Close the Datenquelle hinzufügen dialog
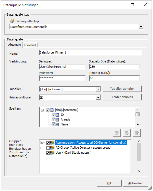 (x=145, y=5)
